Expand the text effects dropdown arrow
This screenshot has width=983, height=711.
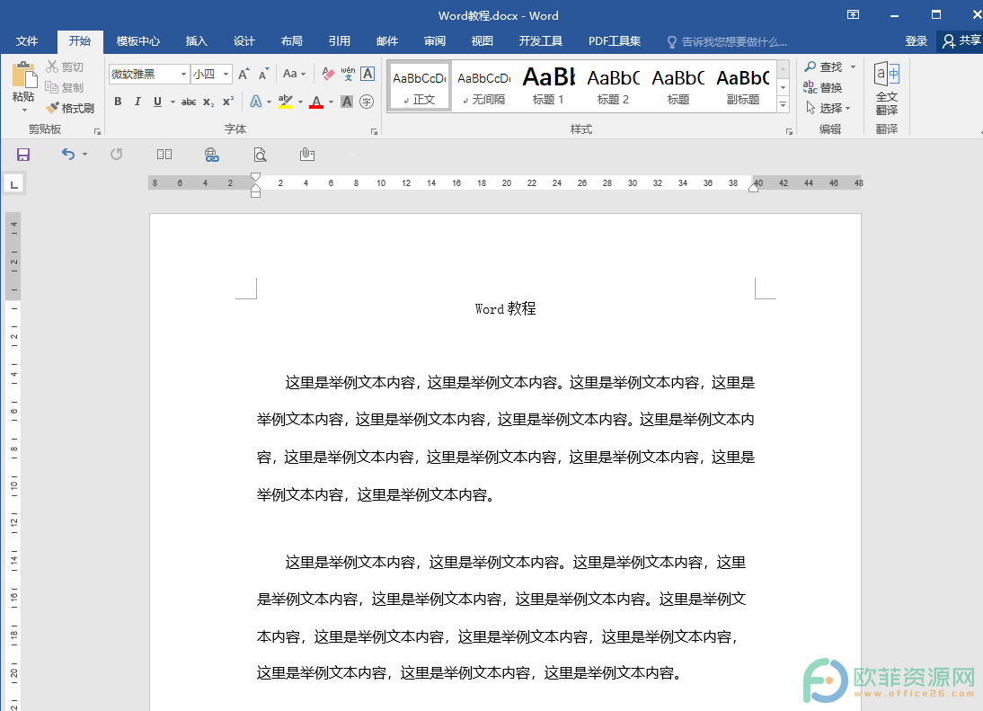click(270, 102)
